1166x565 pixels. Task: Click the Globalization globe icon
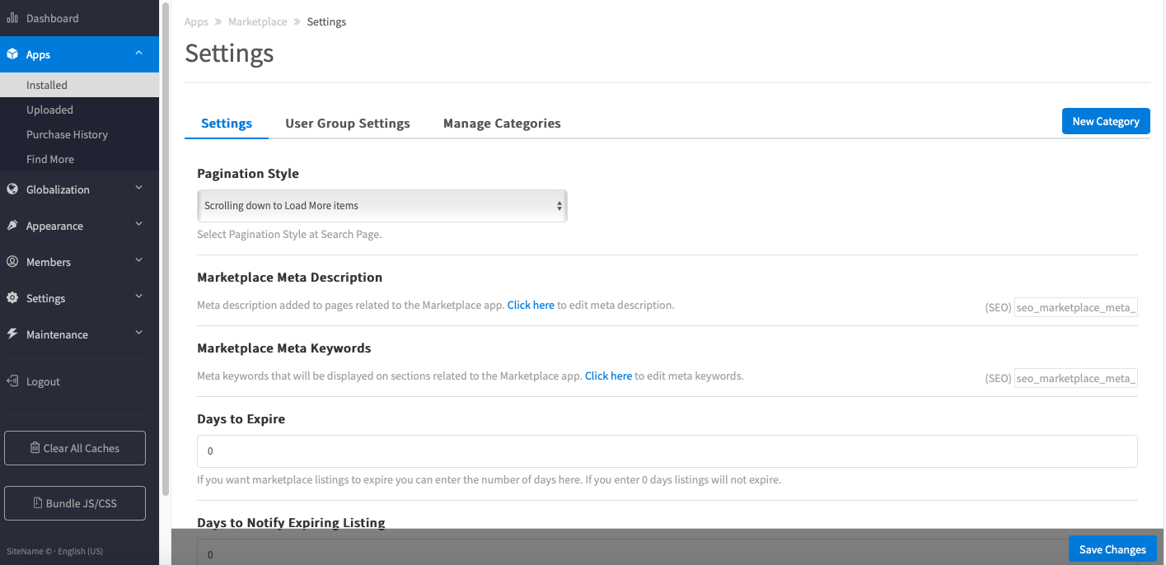click(12, 189)
